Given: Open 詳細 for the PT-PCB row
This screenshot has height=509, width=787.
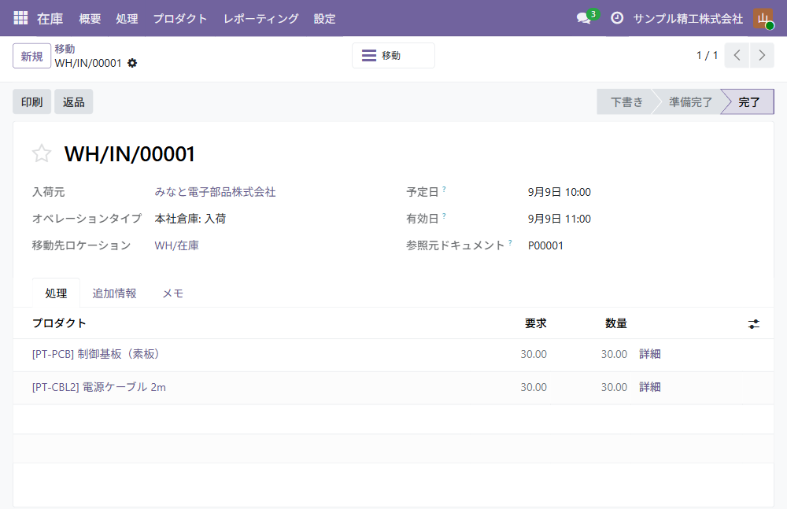Looking at the screenshot, I should (649, 354).
